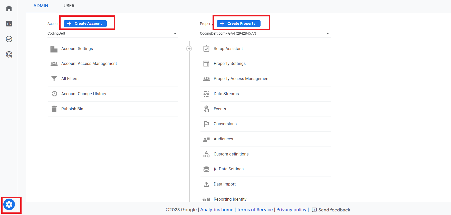Click the circular arrow between columns

click(189, 48)
